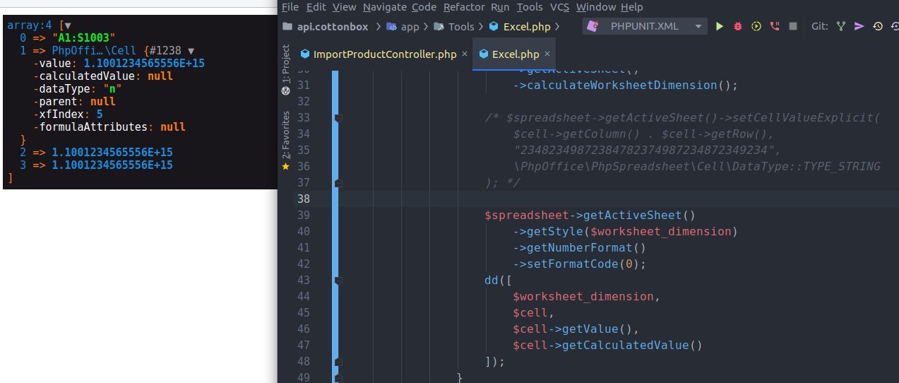
Task: Run the PHPUNIT.XML configuration with the green play icon
Action: coord(720,26)
